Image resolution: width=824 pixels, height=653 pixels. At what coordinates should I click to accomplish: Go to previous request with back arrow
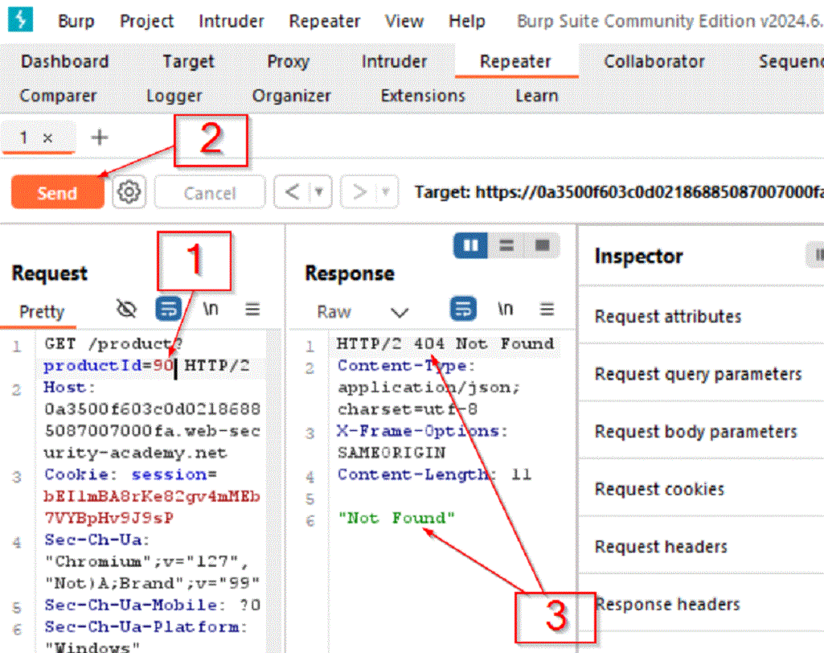click(293, 193)
